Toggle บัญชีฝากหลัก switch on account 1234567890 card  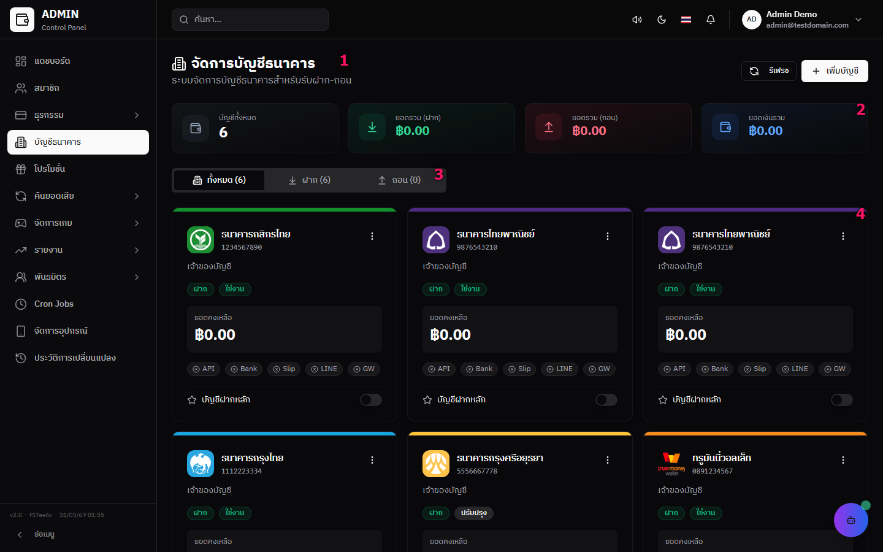coord(370,400)
